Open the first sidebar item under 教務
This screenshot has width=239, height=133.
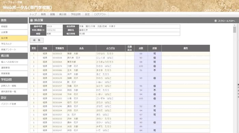[x=14, y=26]
